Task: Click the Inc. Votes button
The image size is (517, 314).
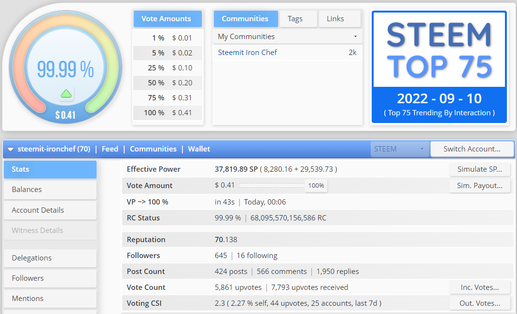Action: (x=479, y=287)
